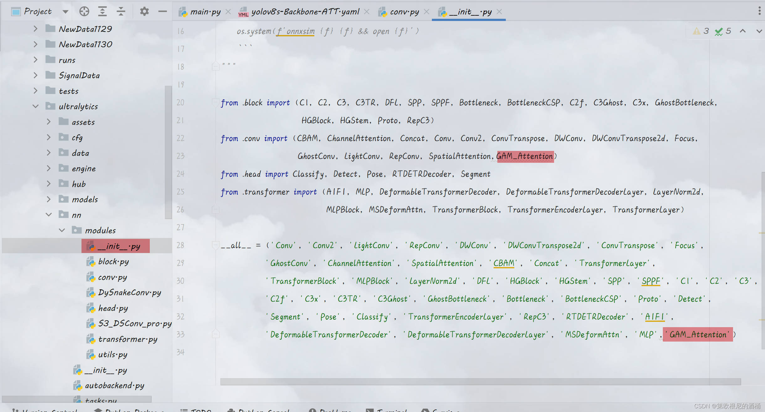Close the main.py tab
The height and width of the screenshot is (412, 765).
click(228, 12)
